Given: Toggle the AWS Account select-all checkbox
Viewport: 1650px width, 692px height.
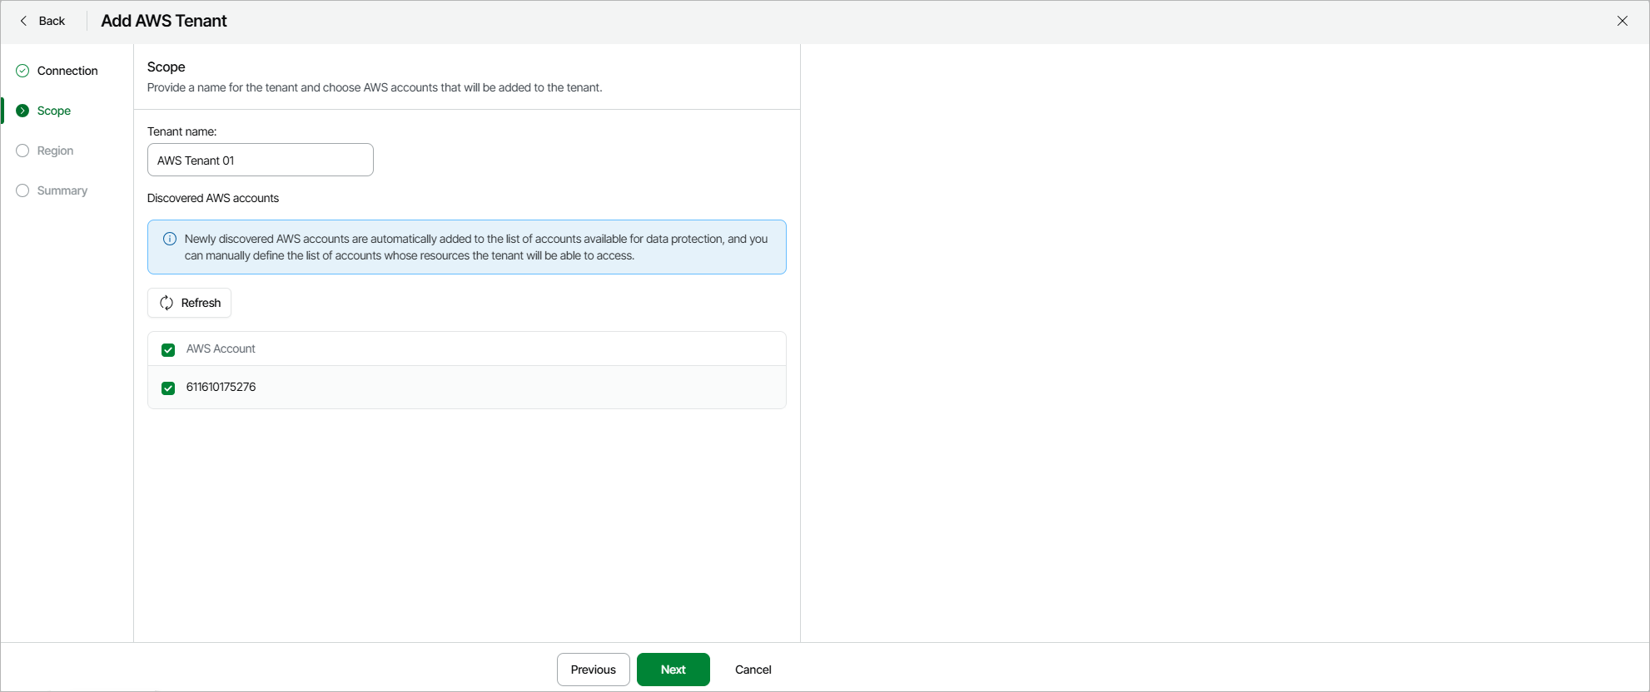Looking at the screenshot, I should tap(168, 349).
